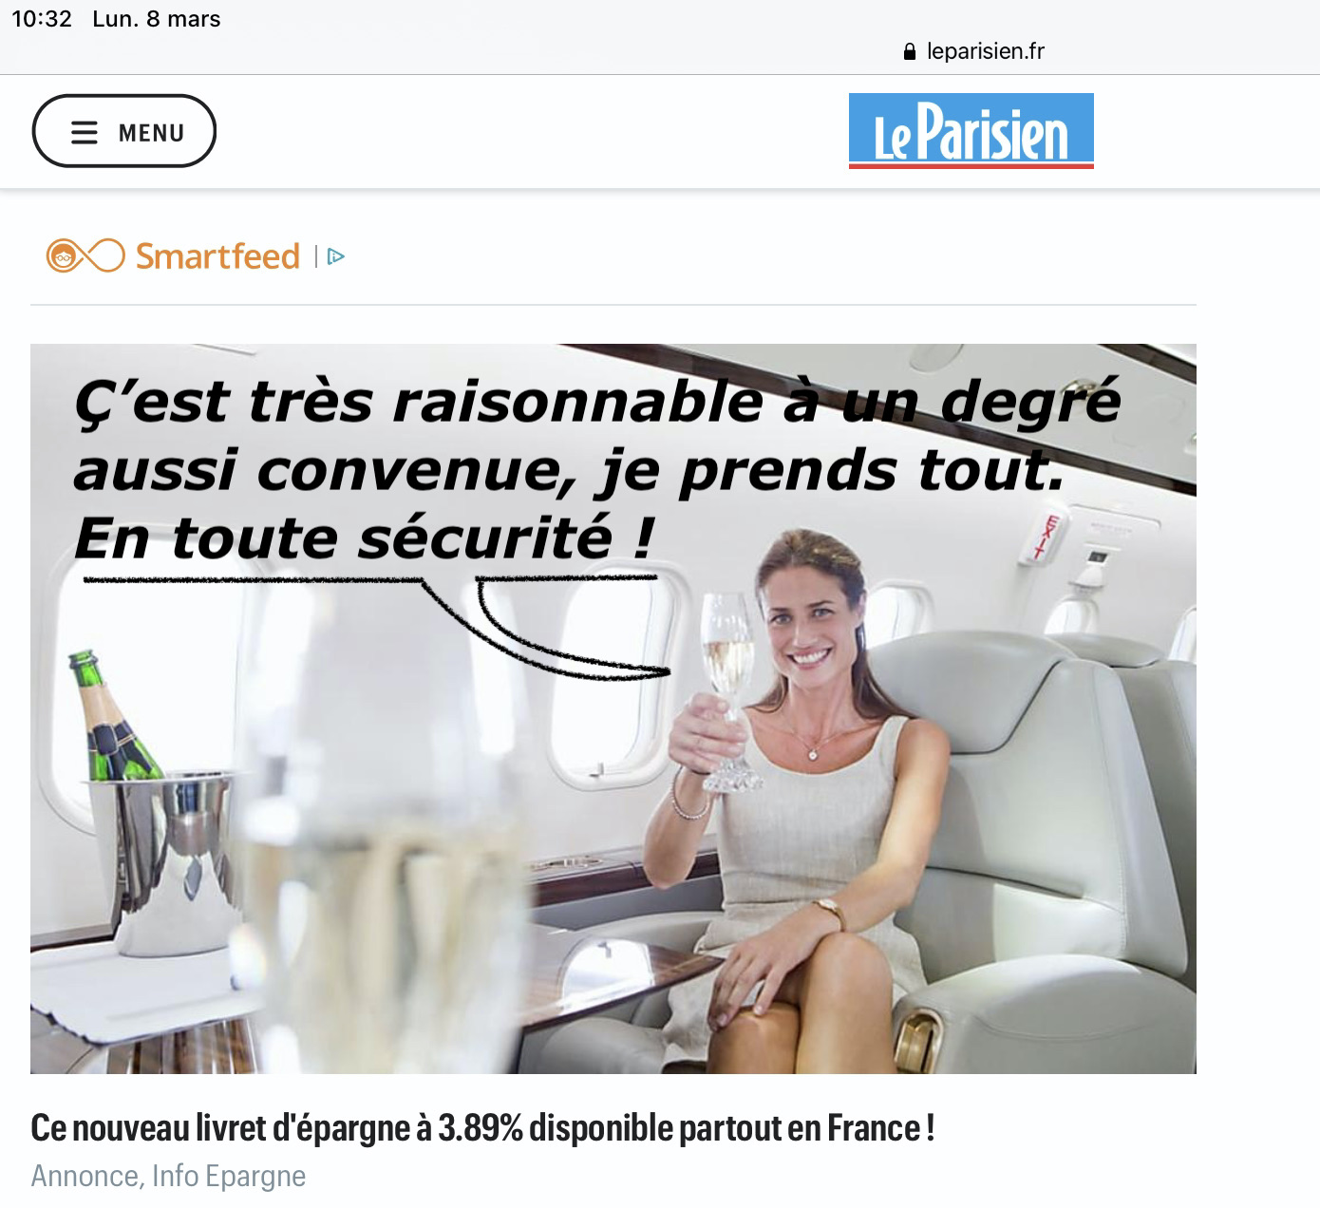The height and width of the screenshot is (1208, 1320).
Task: Click the AdChoices triangle icon
Action: [x=336, y=256]
